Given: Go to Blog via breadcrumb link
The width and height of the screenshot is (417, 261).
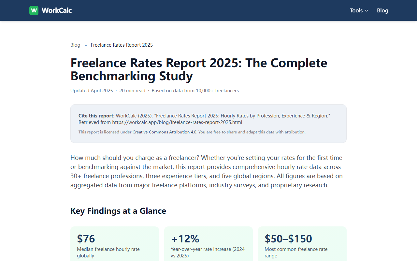Looking at the screenshot, I should point(75,45).
